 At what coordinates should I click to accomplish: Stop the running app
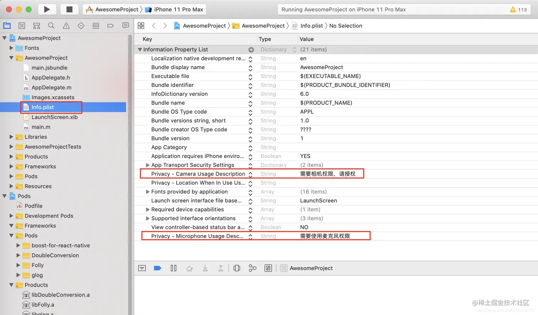pyautogui.click(x=69, y=9)
